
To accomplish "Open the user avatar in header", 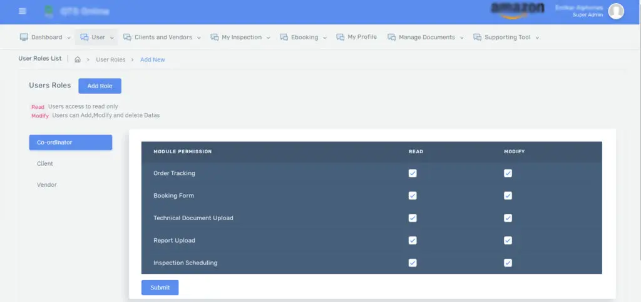I will [616, 11].
